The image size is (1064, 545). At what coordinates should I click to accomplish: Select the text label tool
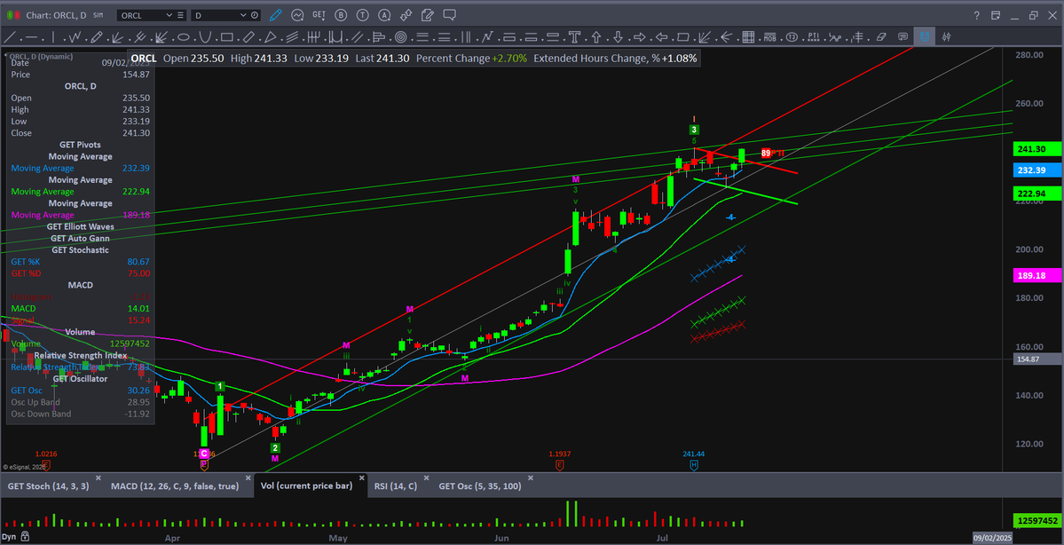tap(575, 36)
